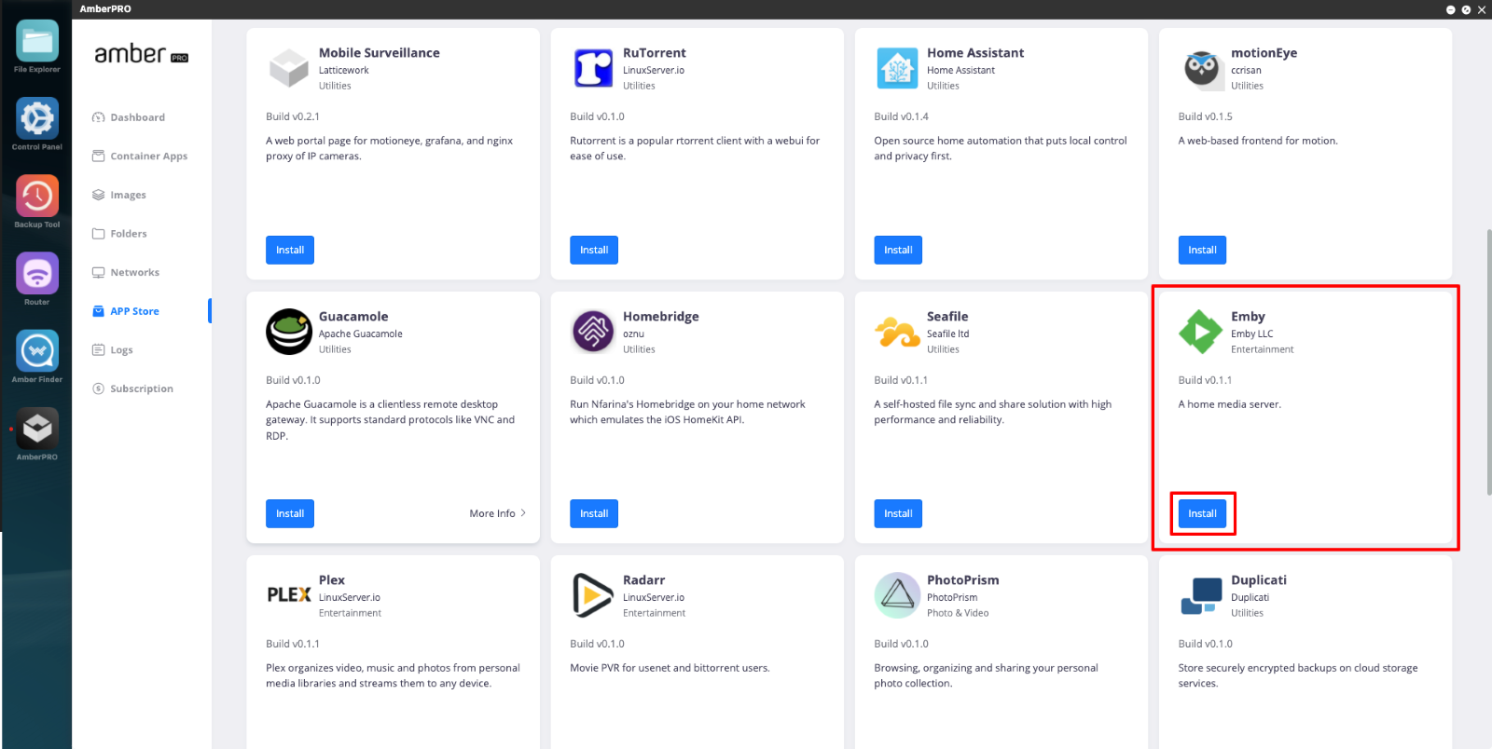Click the Guacamole app icon
This screenshot has height=749, width=1492.
[289, 332]
